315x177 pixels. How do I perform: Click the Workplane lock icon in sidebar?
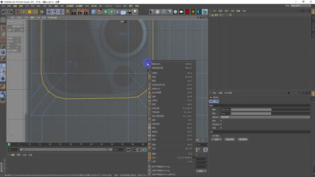click(3, 94)
